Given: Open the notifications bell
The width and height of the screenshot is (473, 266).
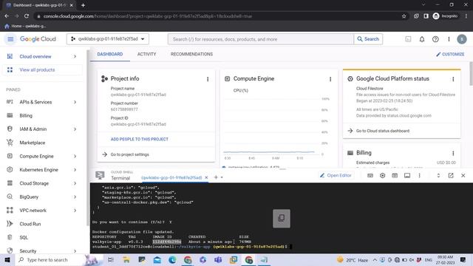Looking at the screenshot, I should pos(422,39).
